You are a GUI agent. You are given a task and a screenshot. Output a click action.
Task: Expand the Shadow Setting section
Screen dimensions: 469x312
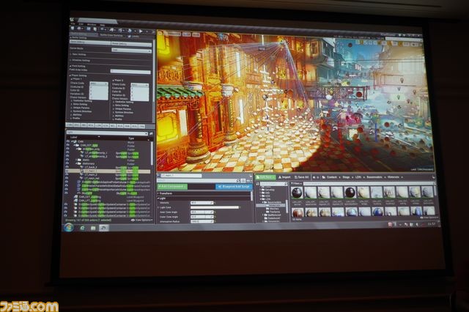click(x=71, y=60)
